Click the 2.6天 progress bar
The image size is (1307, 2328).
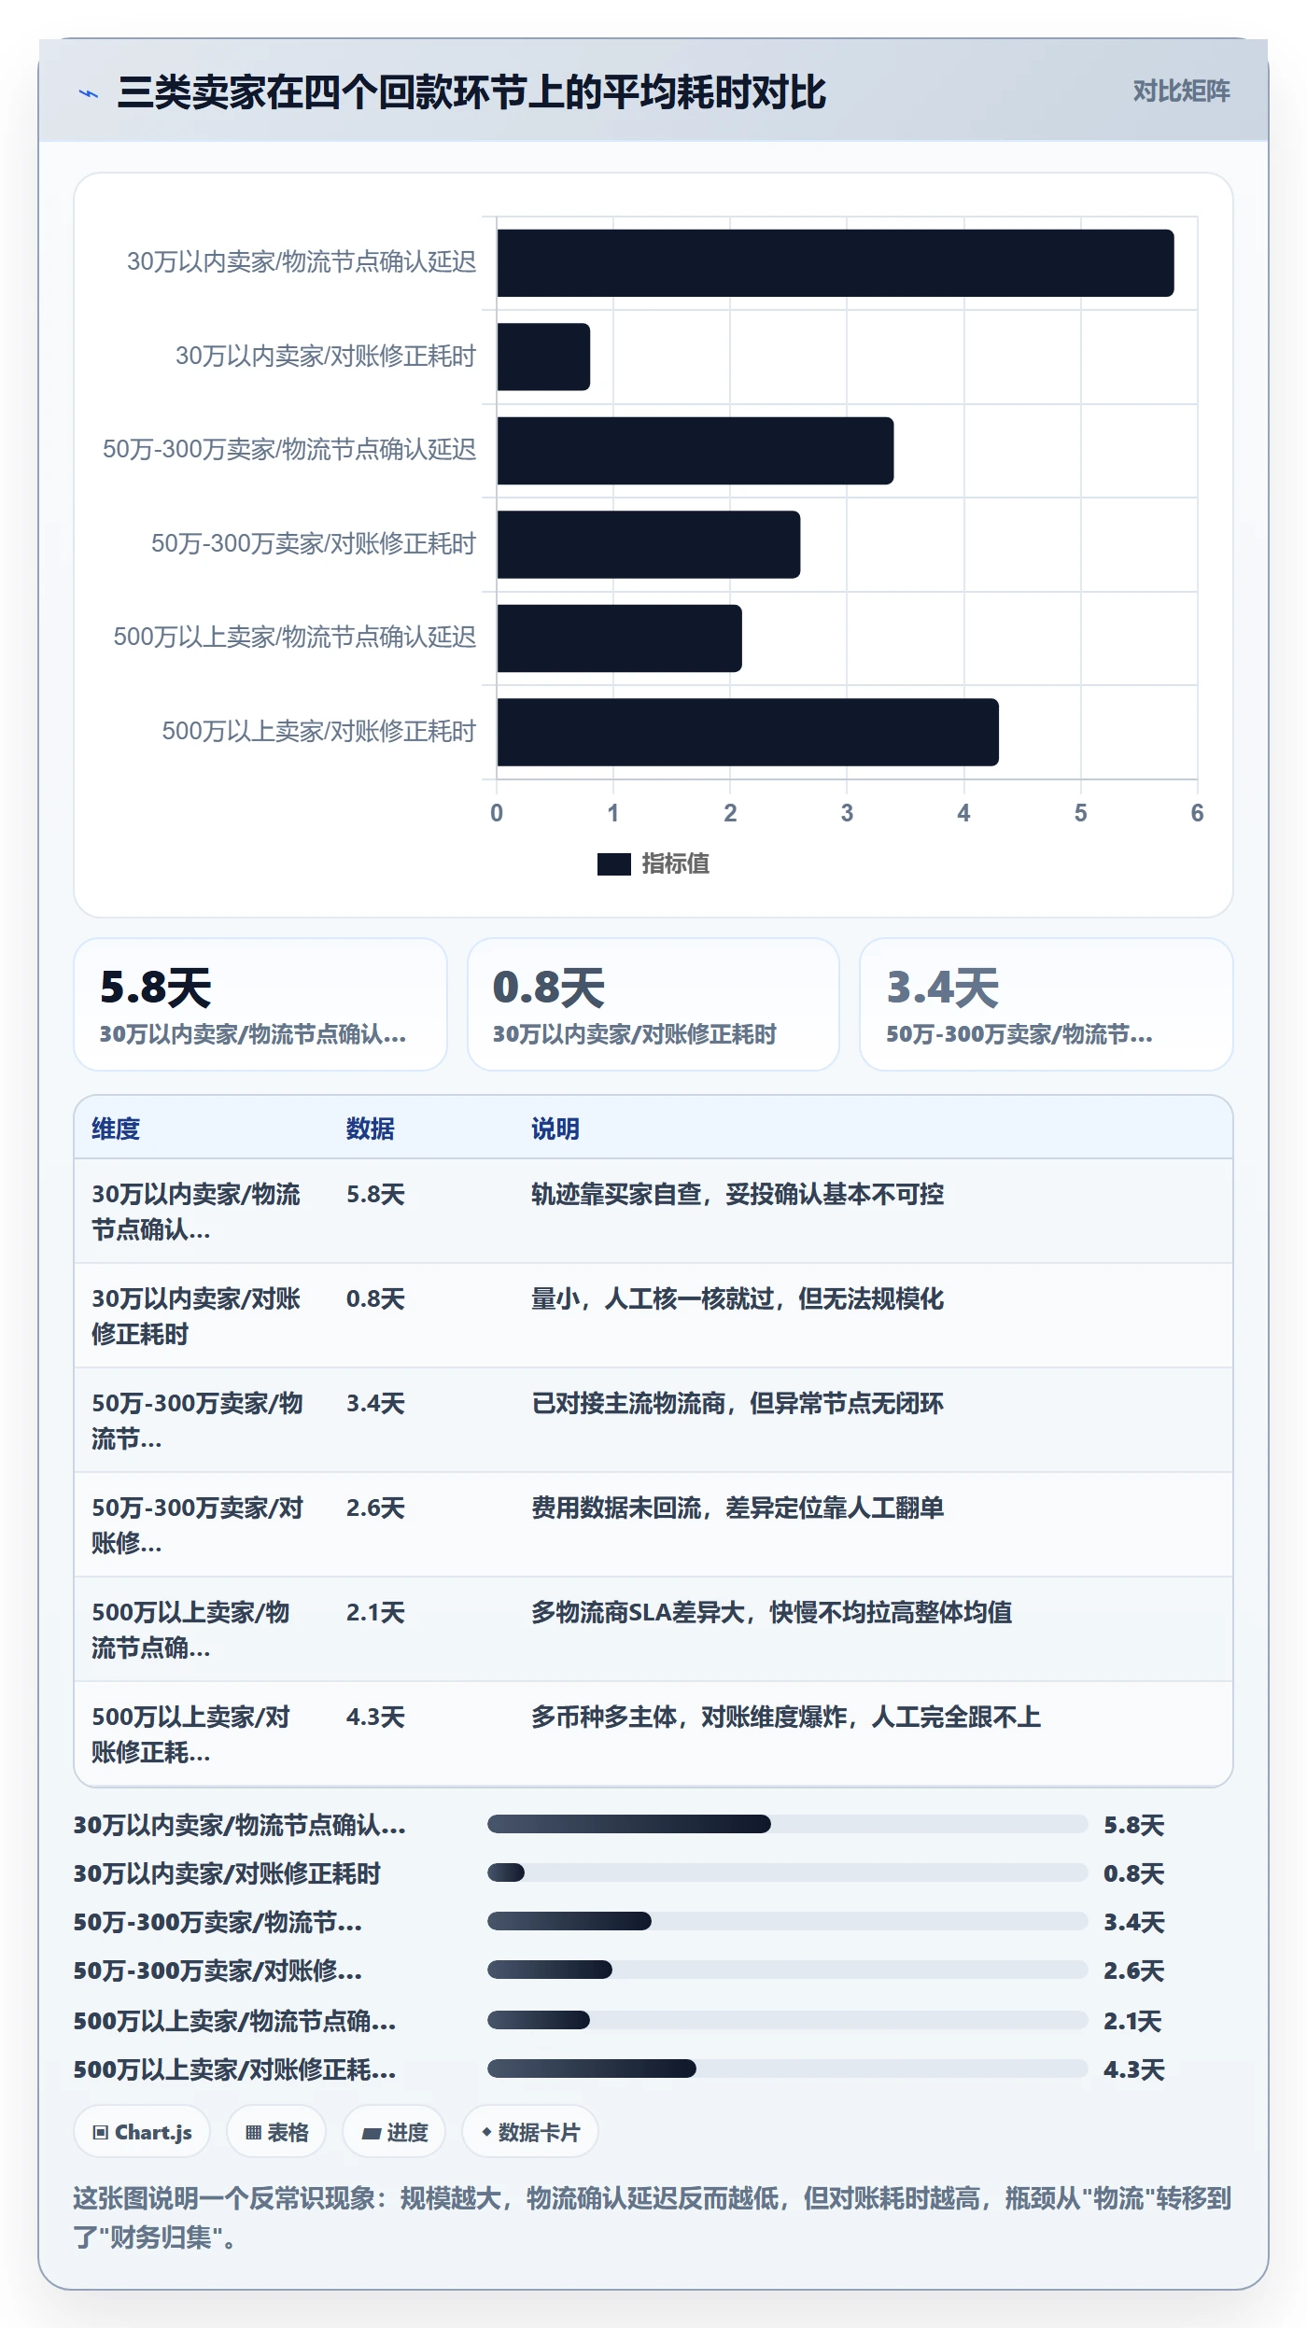point(788,1970)
